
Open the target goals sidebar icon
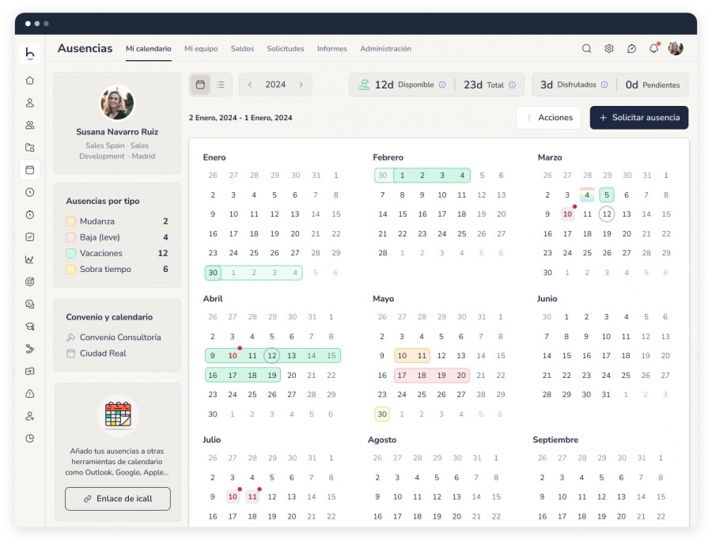pyautogui.click(x=30, y=281)
